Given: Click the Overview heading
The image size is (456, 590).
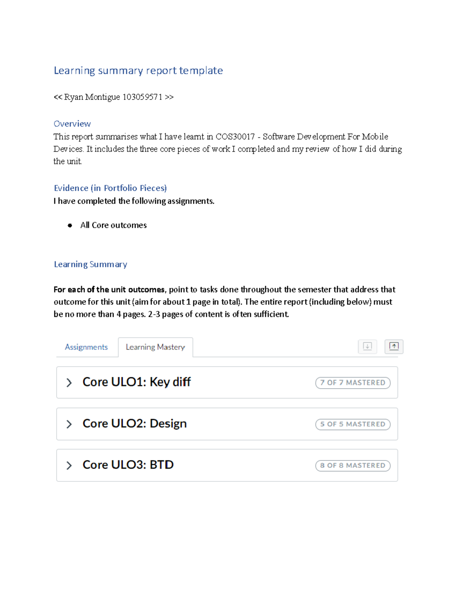Looking at the screenshot, I should [72, 123].
